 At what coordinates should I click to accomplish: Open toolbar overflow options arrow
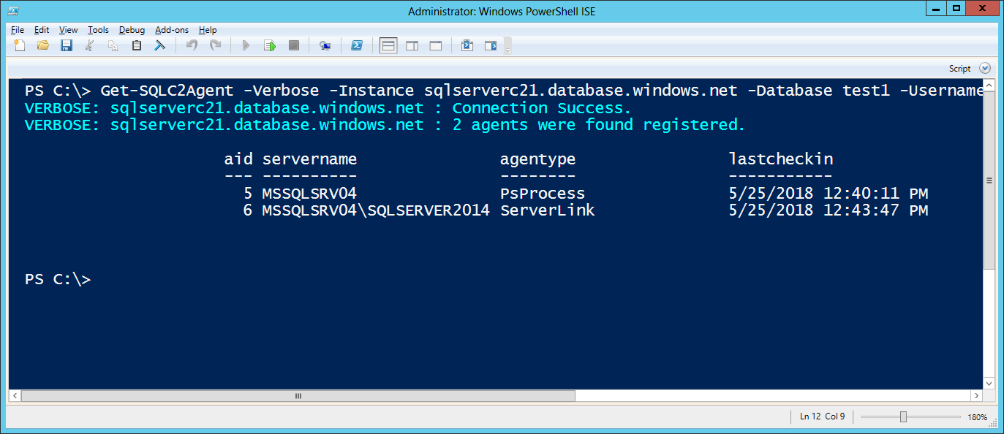pos(507,46)
